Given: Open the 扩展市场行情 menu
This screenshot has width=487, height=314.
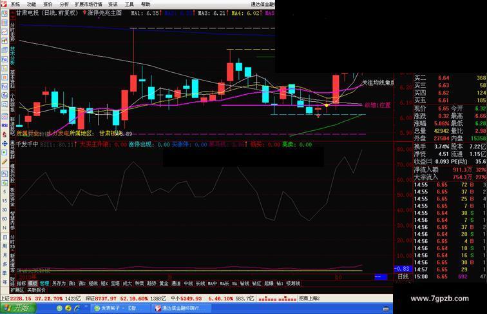Looking at the screenshot, I should coord(88,5).
